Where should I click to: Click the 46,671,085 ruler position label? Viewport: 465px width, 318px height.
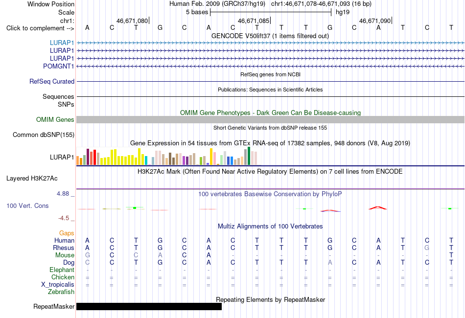click(x=254, y=21)
